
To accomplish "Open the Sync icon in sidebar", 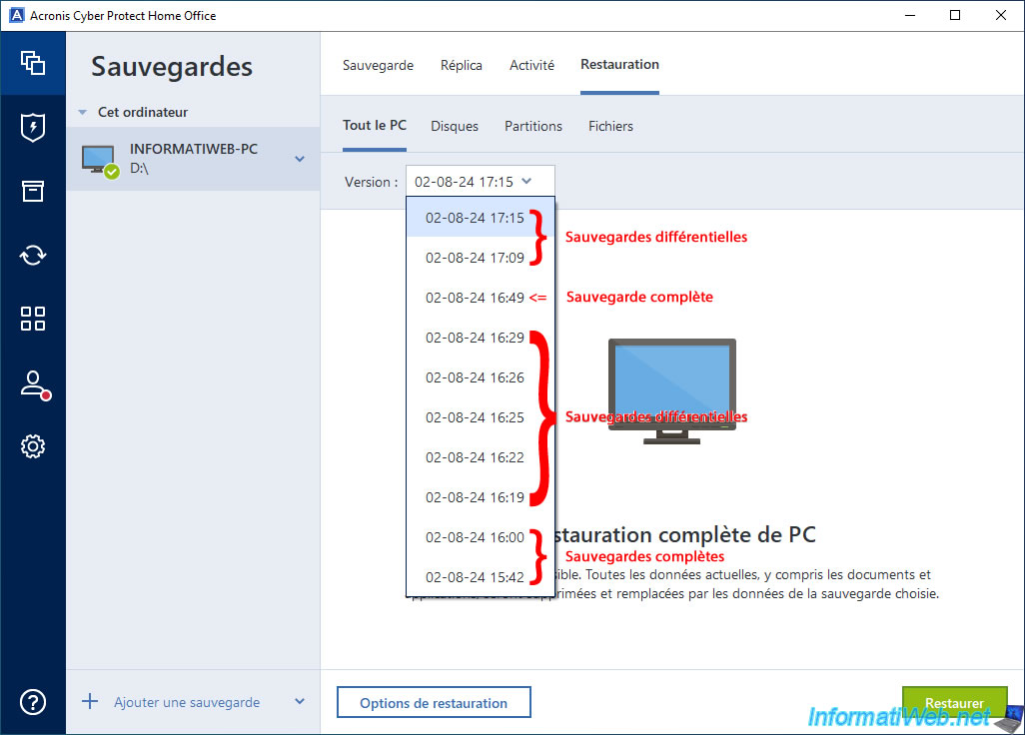I will (x=33, y=255).
